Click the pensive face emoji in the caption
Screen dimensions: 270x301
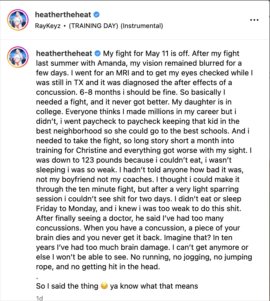click(x=104, y=286)
